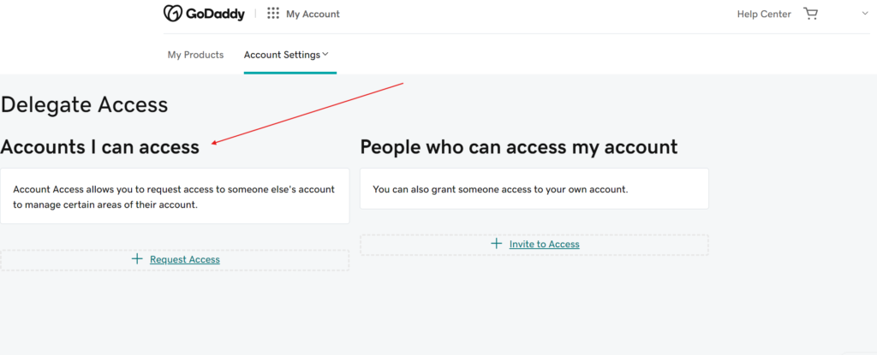Click the People who can access my account heading
Screen dimensions: 877x355
[519, 147]
